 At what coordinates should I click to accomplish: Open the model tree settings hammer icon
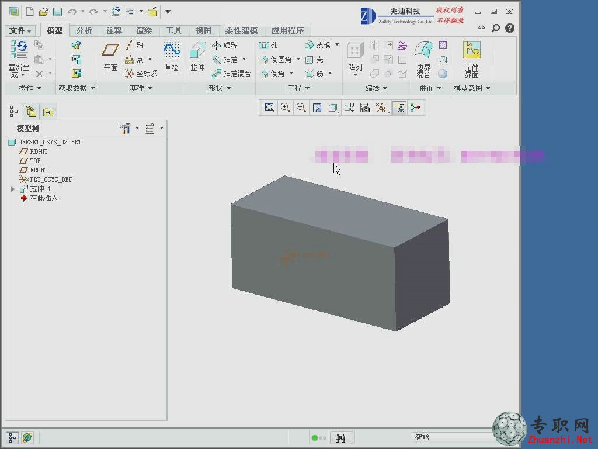coord(125,128)
